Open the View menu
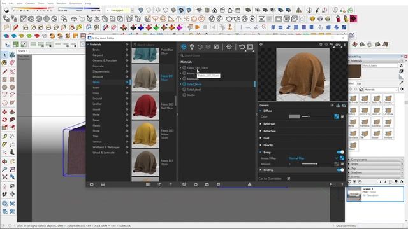The image size is (408, 229). coord(20,3)
